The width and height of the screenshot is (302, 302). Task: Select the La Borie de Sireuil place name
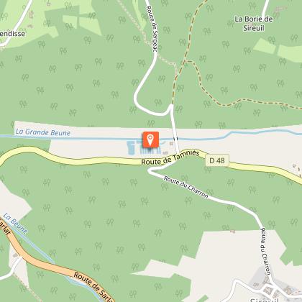click(254, 24)
